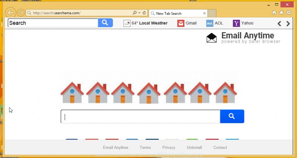The width and height of the screenshot is (297, 158).
Task: Click the toolbar Search text field
Action: click(53, 23)
